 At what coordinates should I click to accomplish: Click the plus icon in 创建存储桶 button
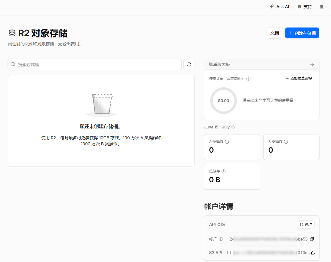click(291, 33)
